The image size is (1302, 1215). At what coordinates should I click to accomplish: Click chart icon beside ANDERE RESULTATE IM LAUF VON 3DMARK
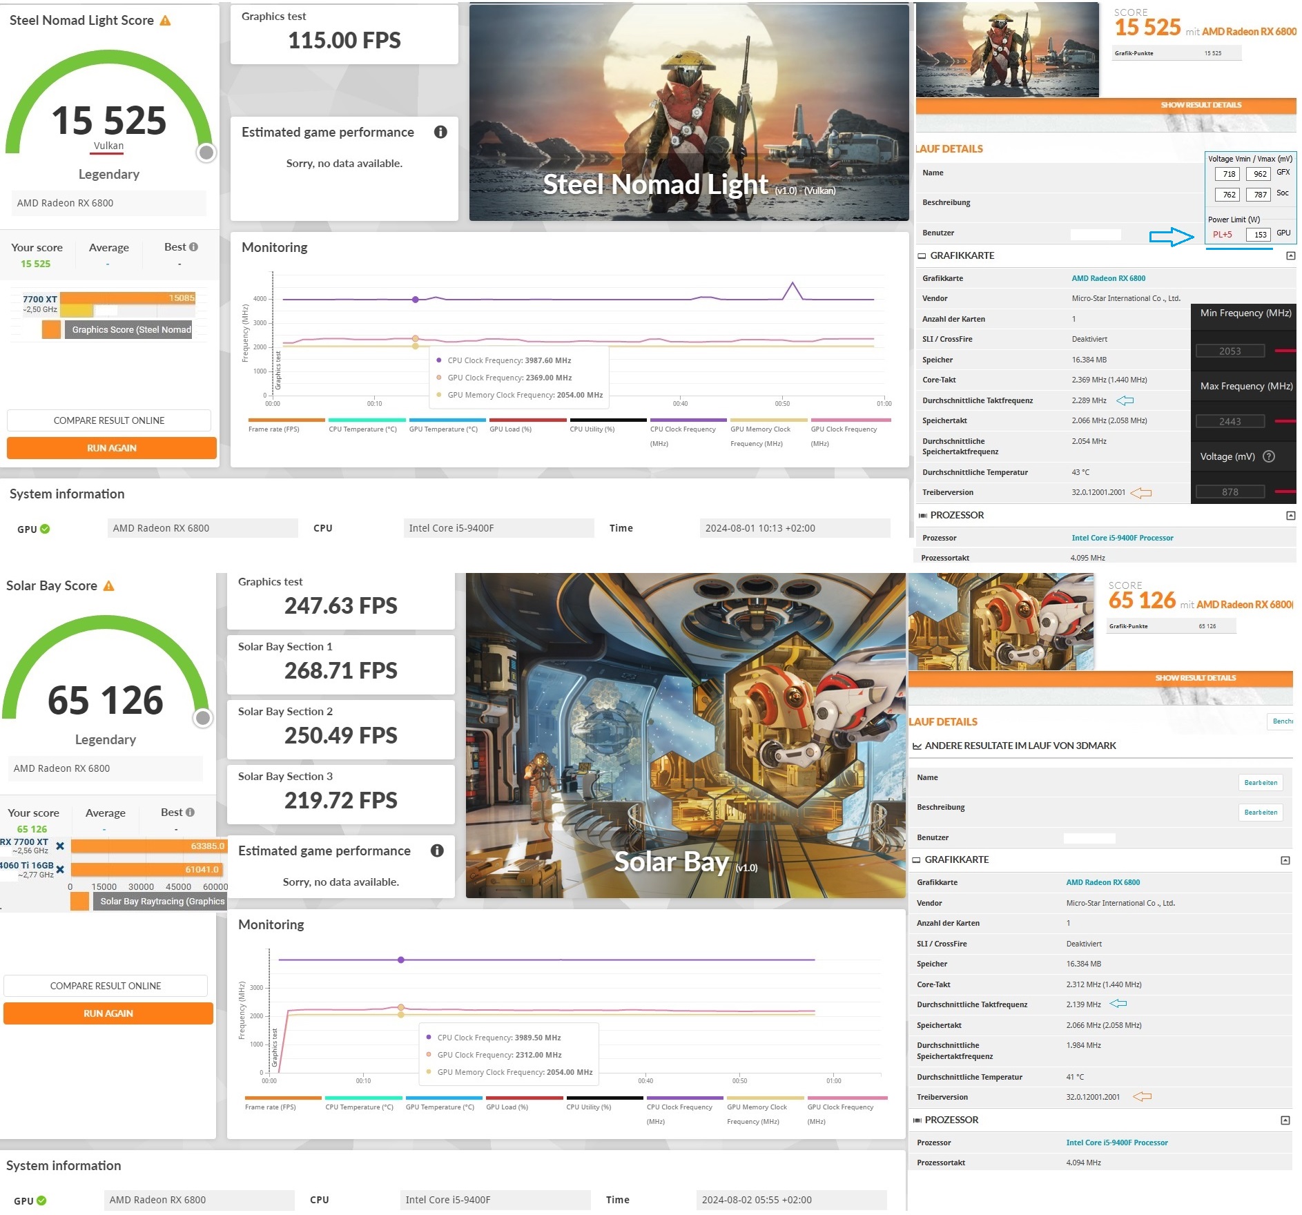point(917,746)
